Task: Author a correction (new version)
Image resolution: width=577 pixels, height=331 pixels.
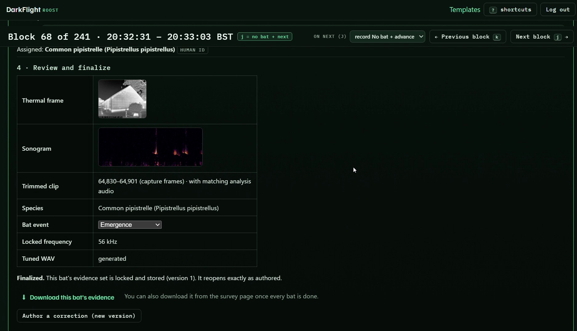Action: tap(79, 316)
